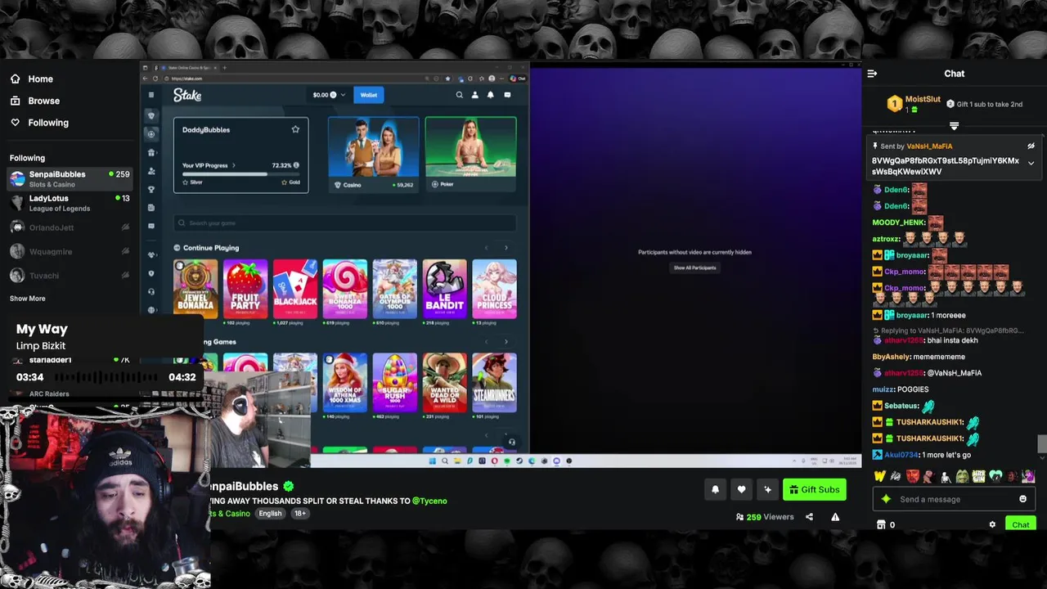1047x589 pixels.
Task: Open the Stake sidebar gift promotions icon
Action: click(151, 153)
